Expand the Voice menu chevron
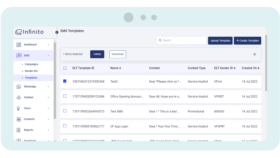 48,108
